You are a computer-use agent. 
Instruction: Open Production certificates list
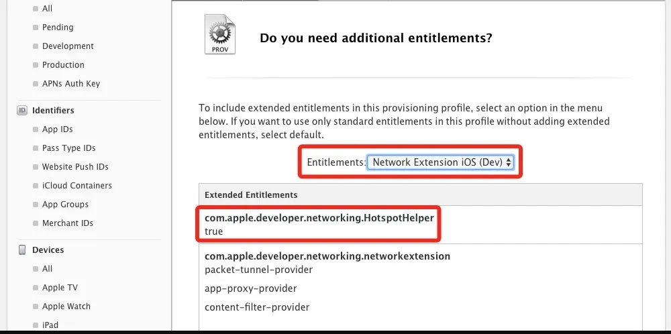tap(63, 65)
